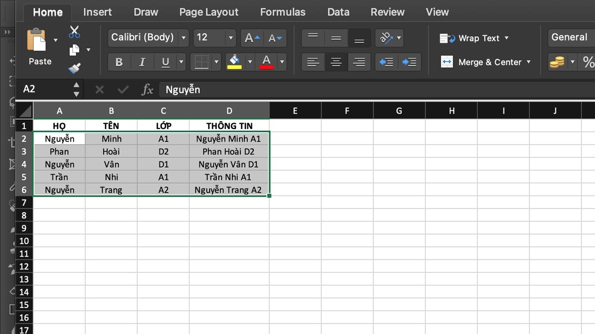The height and width of the screenshot is (334, 595).
Task: Click cell containing Trang
Action: tap(111, 190)
